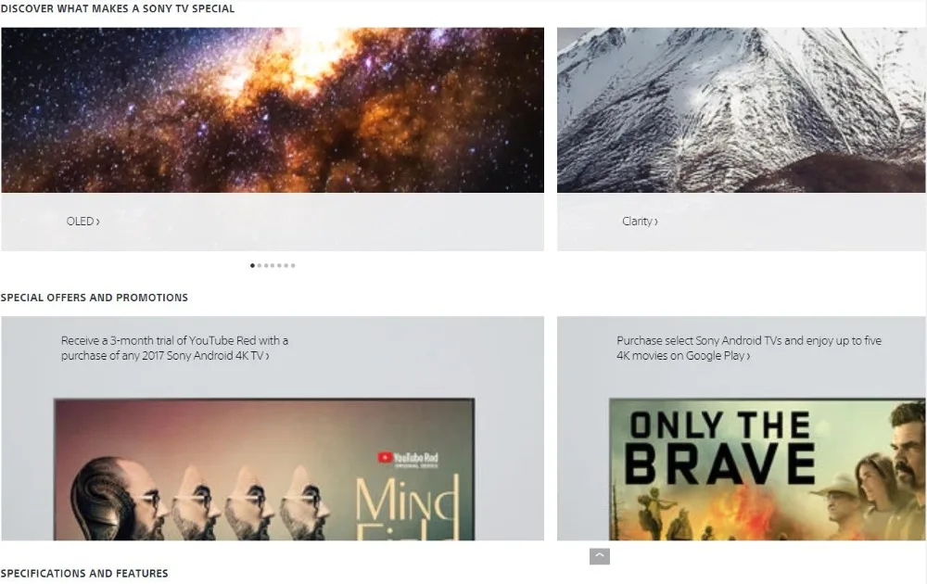Viewport: 927px width, 584px height.
Task: Click the galaxy OLED feature image
Action: 273,110
